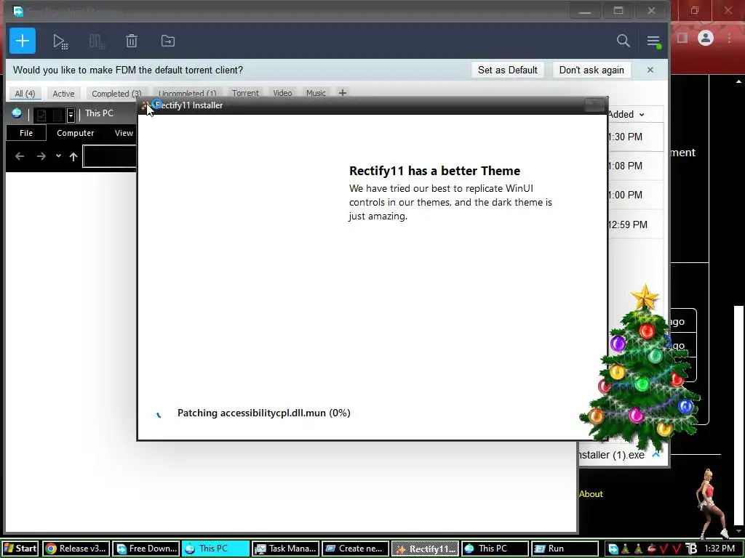
Task: Click the dancing figure desktop gadget
Action: (x=712, y=503)
